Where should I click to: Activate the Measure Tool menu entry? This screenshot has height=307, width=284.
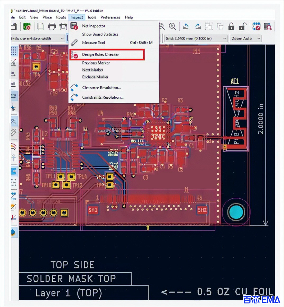pos(114,43)
